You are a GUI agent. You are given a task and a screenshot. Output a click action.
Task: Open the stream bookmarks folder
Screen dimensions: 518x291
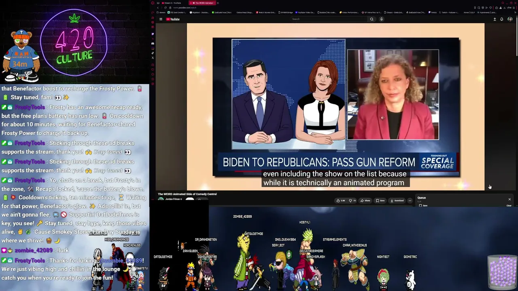click(160, 13)
